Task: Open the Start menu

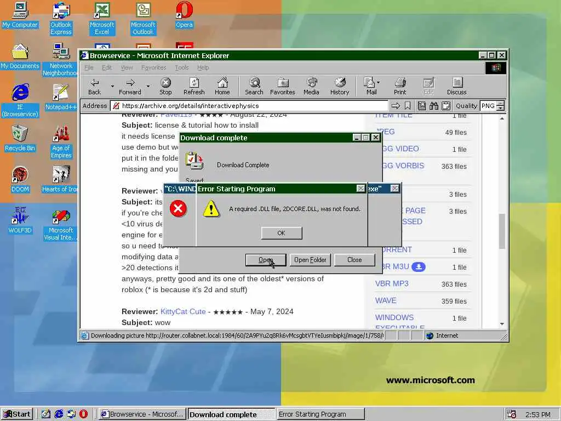Action: 17,414
